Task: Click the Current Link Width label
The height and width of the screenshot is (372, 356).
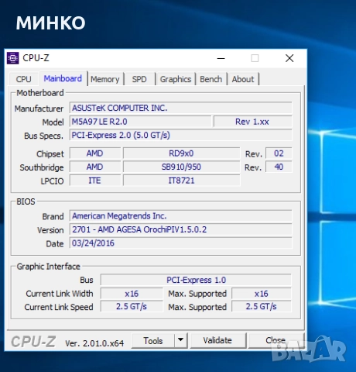Action: (60, 294)
